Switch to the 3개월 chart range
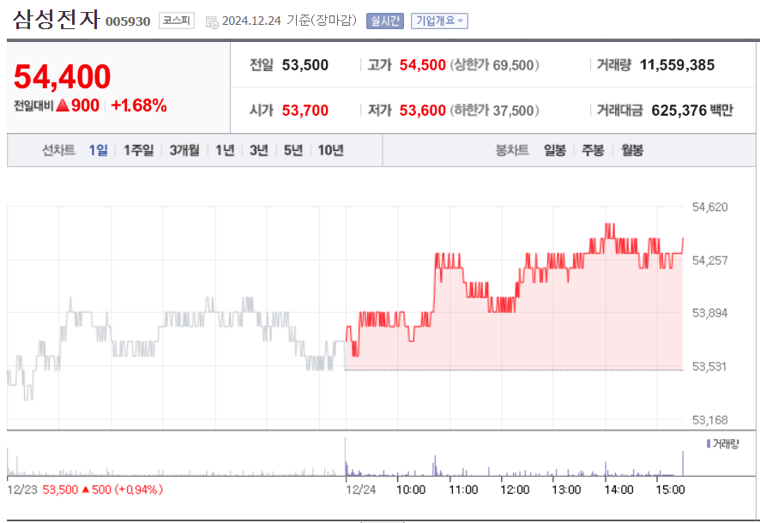The height and width of the screenshot is (523, 760). 184,150
